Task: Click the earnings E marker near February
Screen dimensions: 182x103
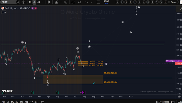Action: point(32,93)
